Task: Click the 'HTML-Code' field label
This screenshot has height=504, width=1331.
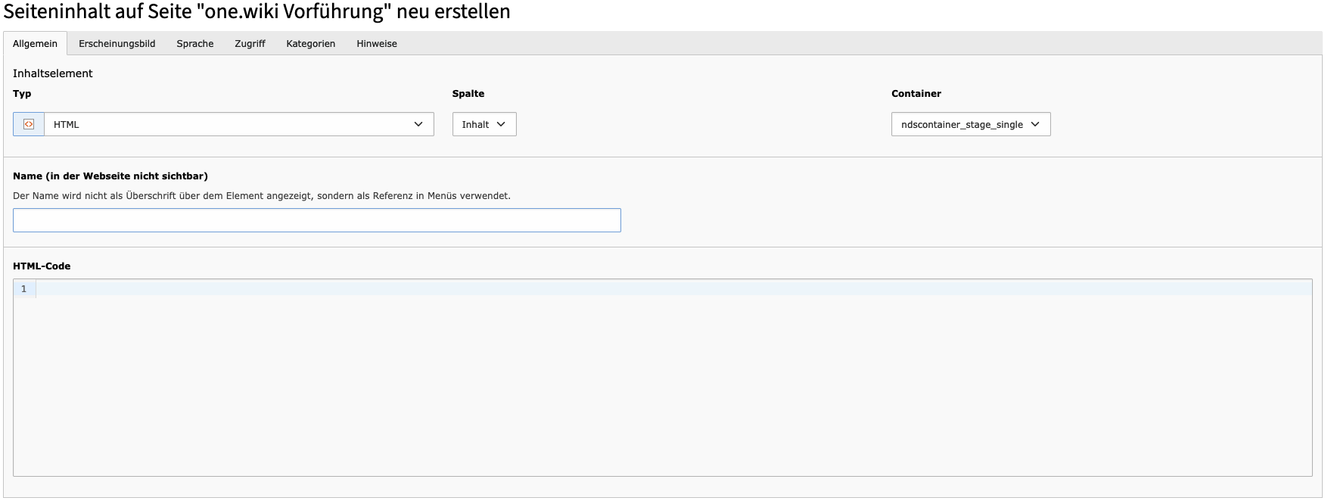Action: point(42,266)
